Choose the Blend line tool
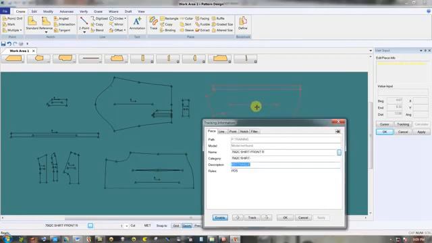The height and width of the screenshot is (243, 432). [97, 30]
